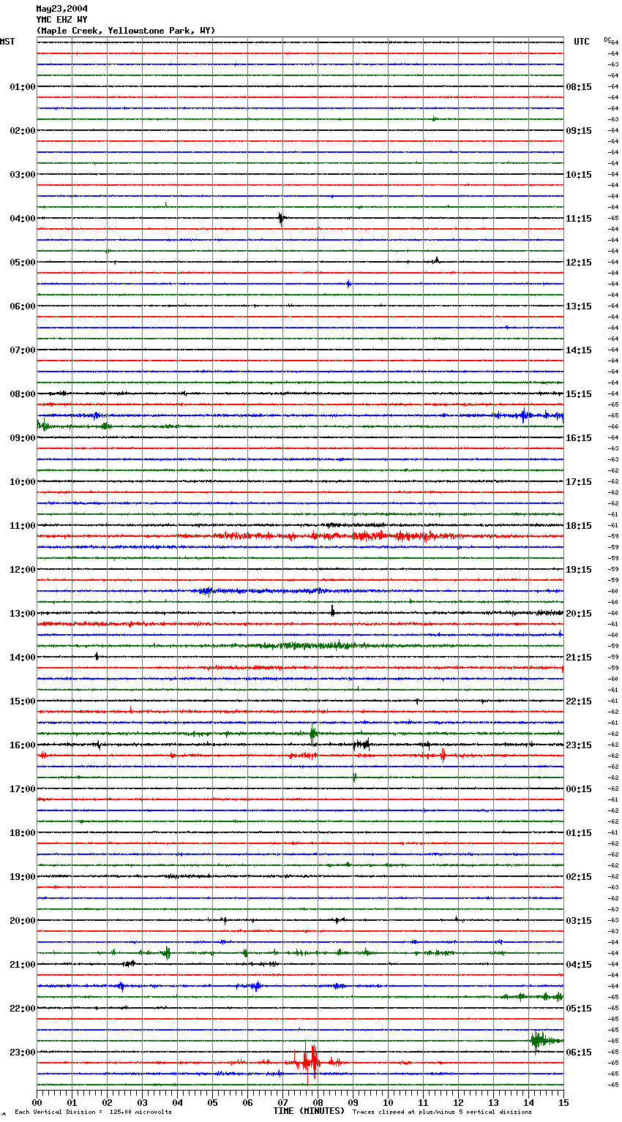Select the 23:00 MST time label
This screenshot has height=1122, width=622.
(22, 1053)
